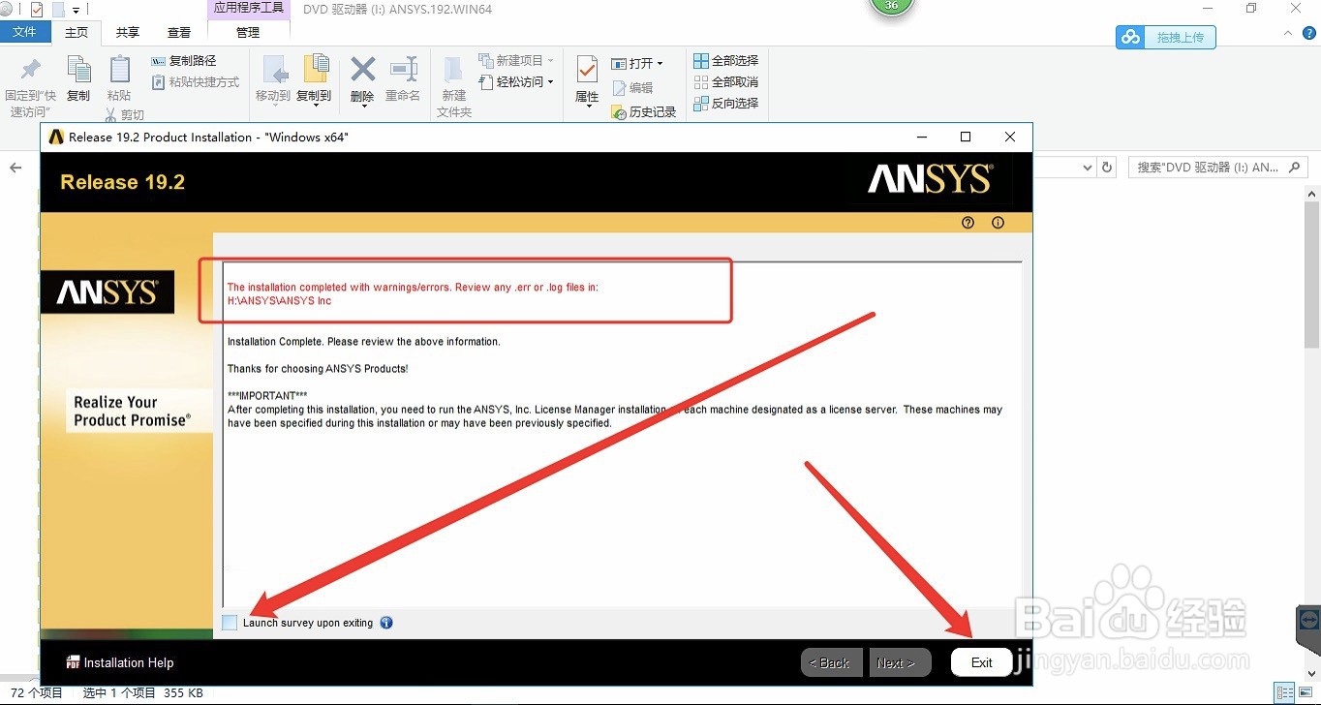Switch to large icons view in status bar
Image resolution: width=1321 pixels, height=705 pixels.
point(1305,692)
